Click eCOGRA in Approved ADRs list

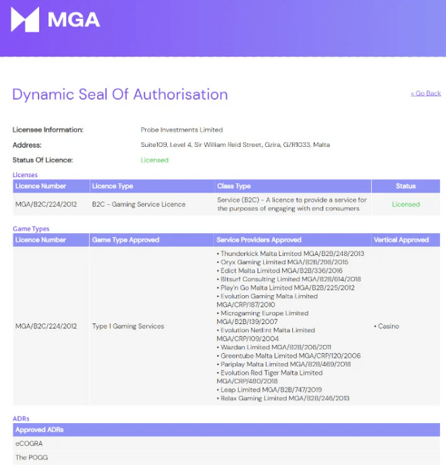tap(29, 443)
